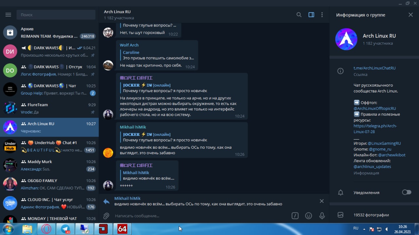The height and width of the screenshot is (235, 419).
Task: Click the Telegram taskbar icon
Action: coord(65,229)
